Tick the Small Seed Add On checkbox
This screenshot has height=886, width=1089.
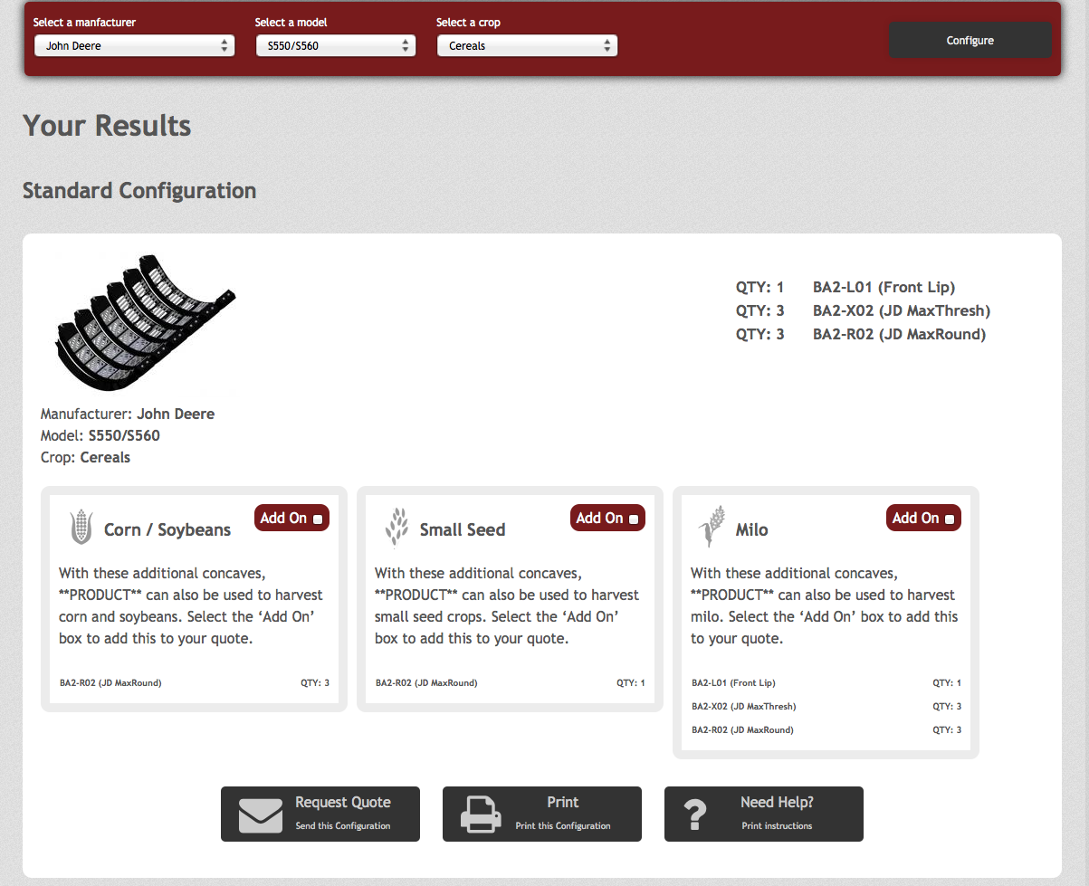point(634,519)
